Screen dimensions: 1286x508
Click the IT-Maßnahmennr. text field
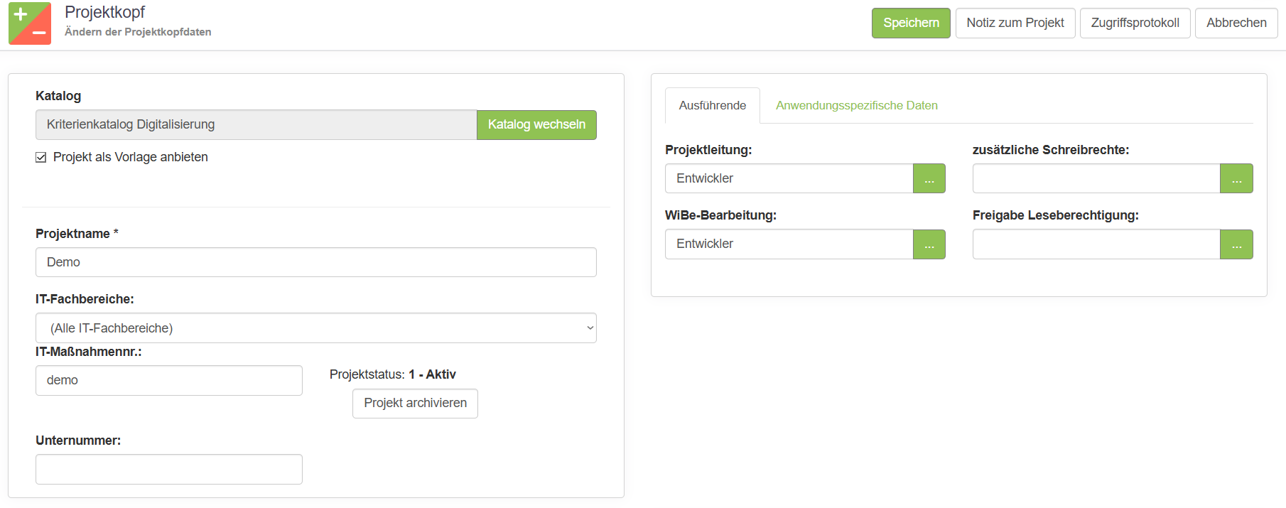[x=168, y=381]
